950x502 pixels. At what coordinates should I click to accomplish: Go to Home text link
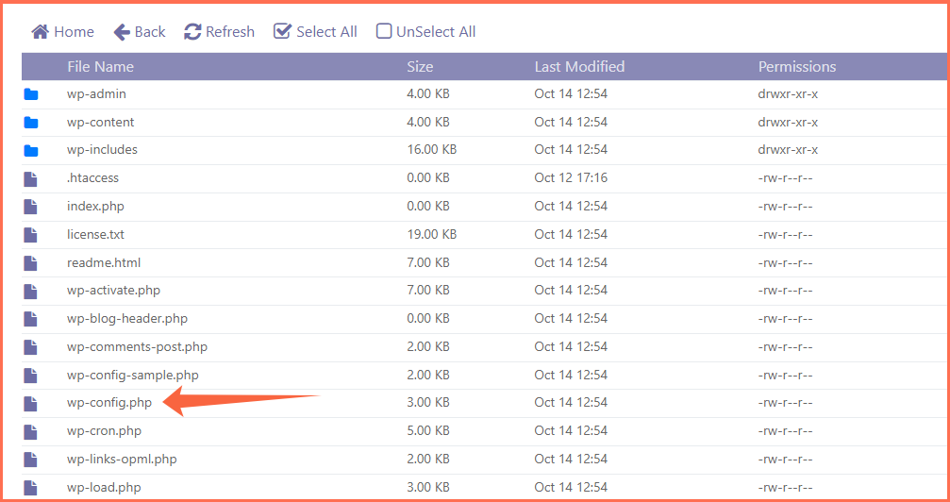click(74, 31)
